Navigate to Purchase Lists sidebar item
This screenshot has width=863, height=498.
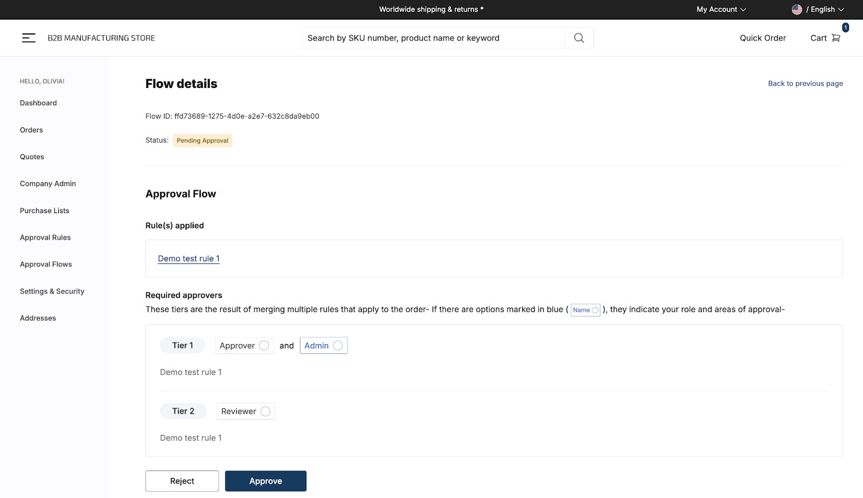tap(45, 210)
